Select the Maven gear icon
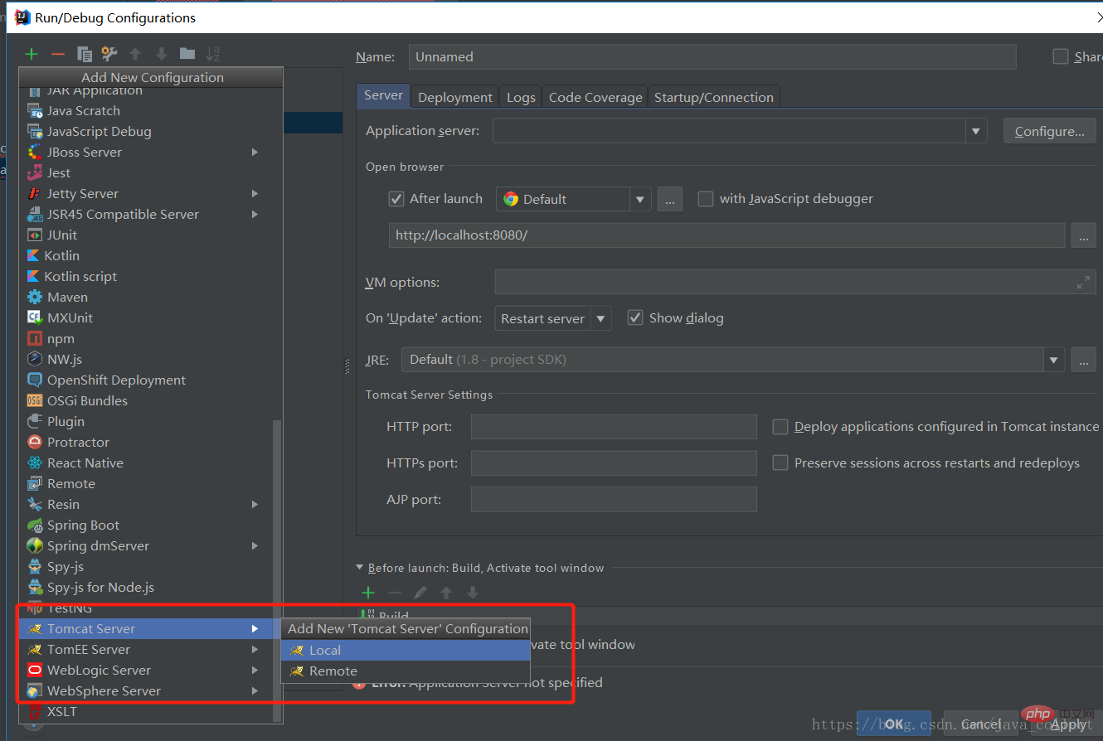This screenshot has height=741, width=1103. click(x=35, y=297)
